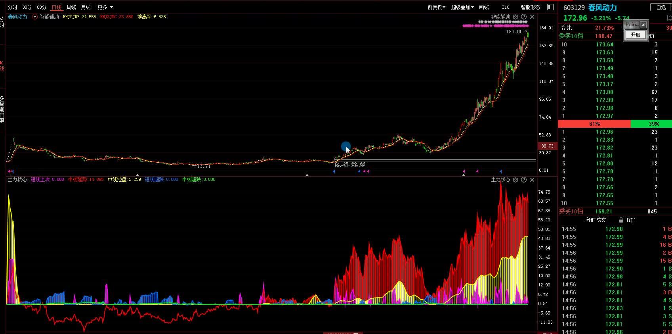The image size is (672, 334).
Task: Close the small Poin... popup window
Action: [x=643, y=25]
